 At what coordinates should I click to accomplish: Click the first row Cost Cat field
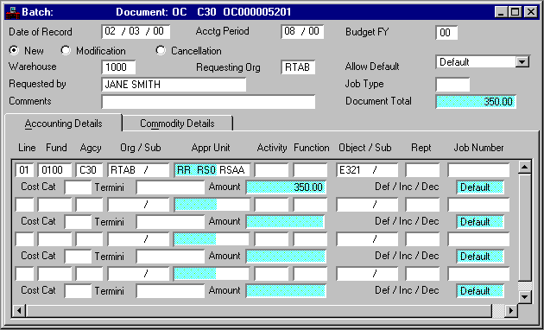tap(78, 187)
